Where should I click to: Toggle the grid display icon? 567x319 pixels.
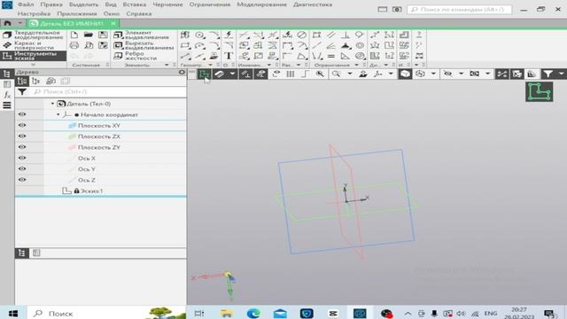(x=291, y=74)
